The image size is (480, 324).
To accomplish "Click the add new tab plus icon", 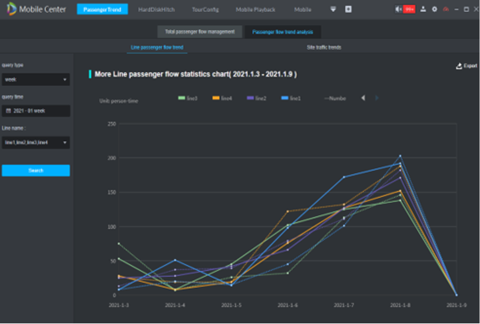I will coord(348,9).
